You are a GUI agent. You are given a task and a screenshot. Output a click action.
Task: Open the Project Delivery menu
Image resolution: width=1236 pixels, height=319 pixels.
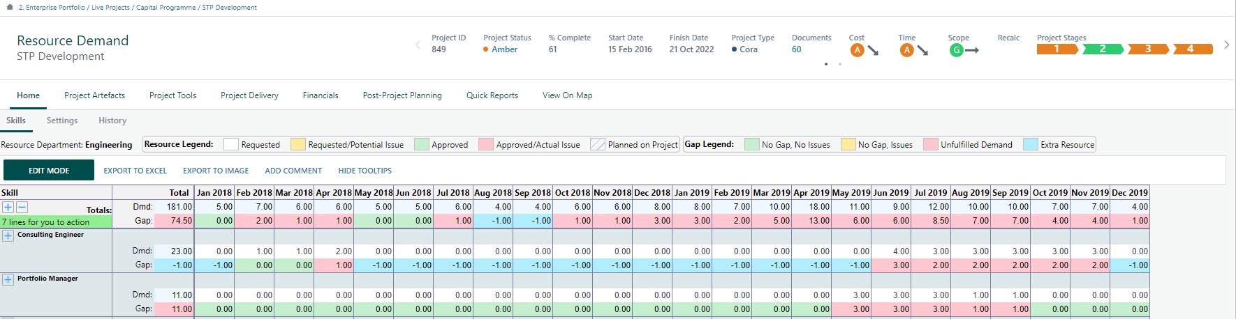pos(249,95)
